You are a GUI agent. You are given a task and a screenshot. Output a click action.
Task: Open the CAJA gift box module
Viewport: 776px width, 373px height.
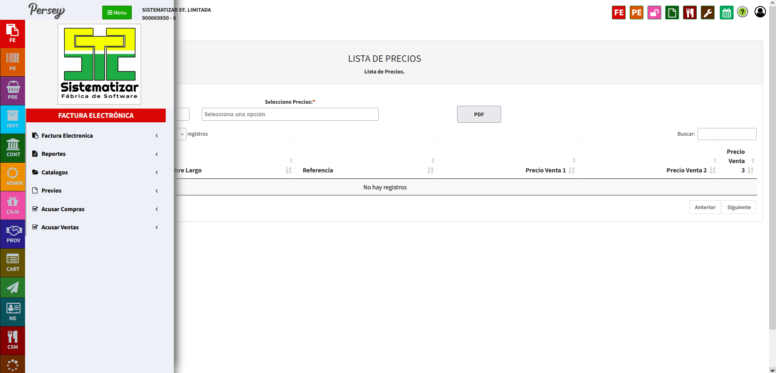[13, 205]
